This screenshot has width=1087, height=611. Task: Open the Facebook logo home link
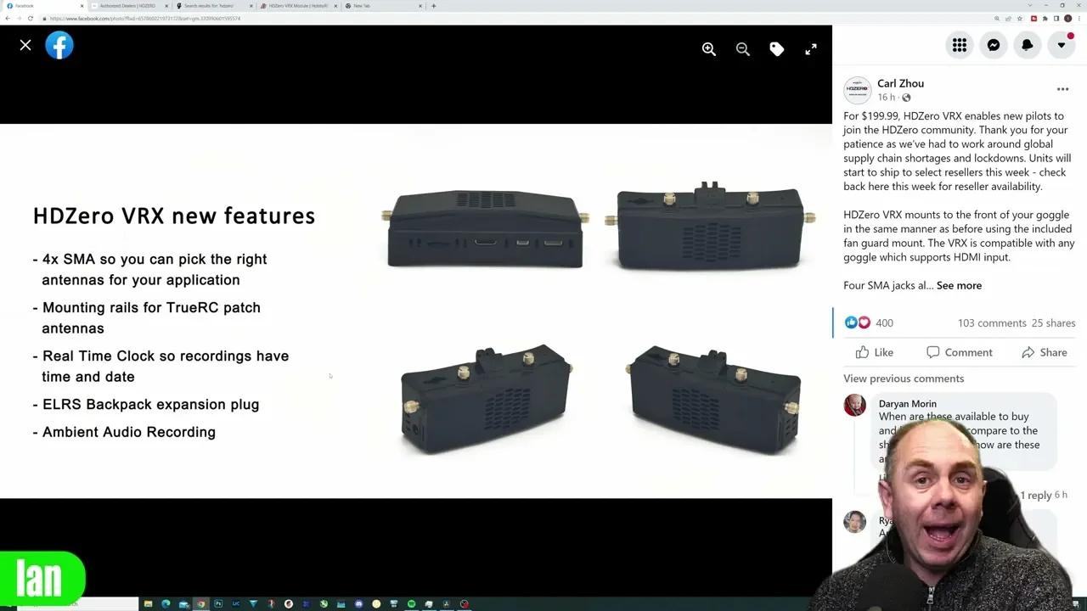[59, 46]
